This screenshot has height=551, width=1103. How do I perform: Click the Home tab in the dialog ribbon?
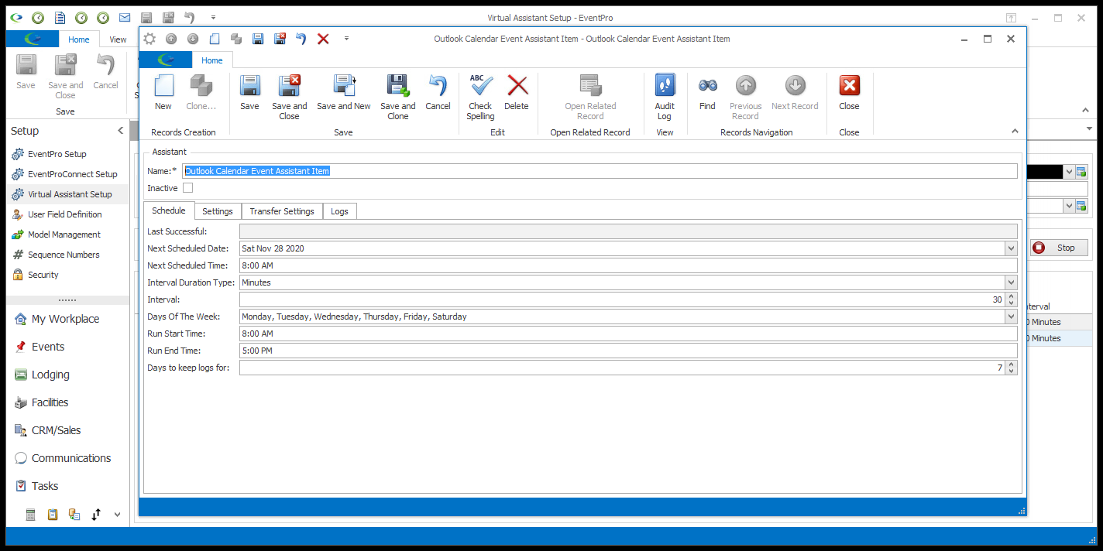coord(212,60)
